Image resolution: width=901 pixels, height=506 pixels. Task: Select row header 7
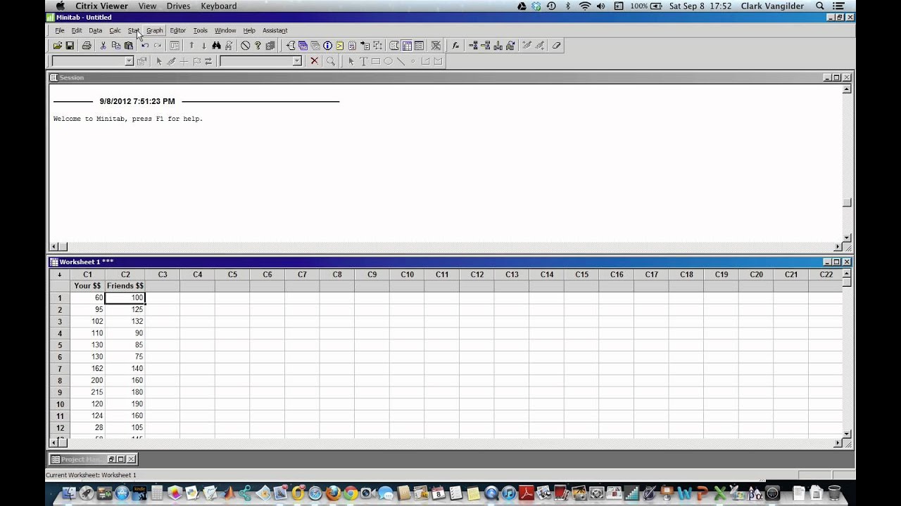pyautogui.click(x=60, y=368)
